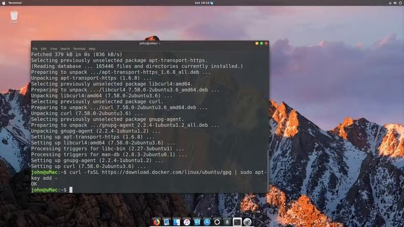Open the blue App Store icon in dock
404x227 pixels.
tap(207, 222)
